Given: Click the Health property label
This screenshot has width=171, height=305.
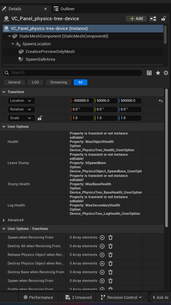Looking at the screenshot, I should (x=13, y=142).
